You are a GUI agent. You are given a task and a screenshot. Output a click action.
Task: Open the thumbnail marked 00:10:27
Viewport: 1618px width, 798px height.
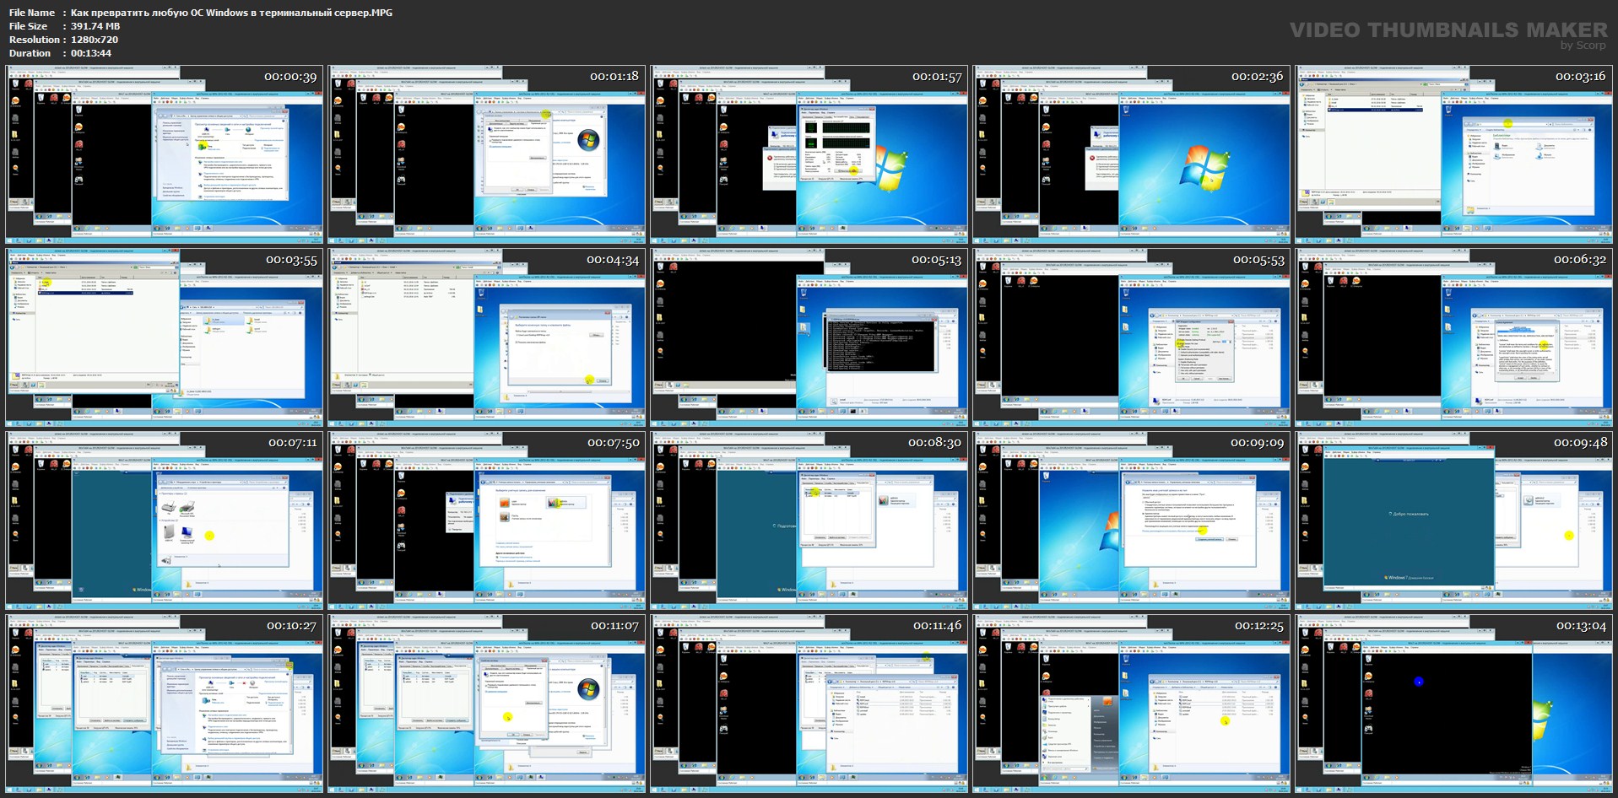pos(165,704)
